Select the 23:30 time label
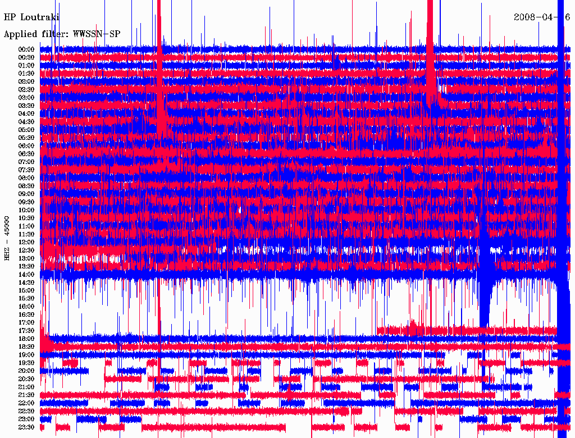The width and height of the screenshot is (575, 438). pyautogui.click(x=26, y=427)
